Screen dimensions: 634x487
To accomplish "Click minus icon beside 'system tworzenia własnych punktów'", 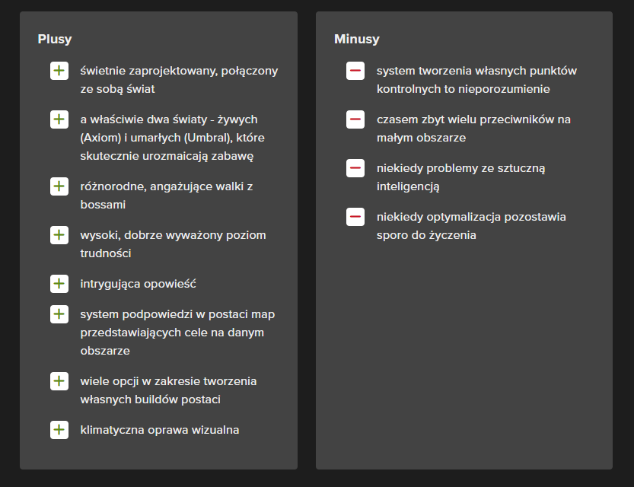I will pyautogui.click(x=355, y=71).
